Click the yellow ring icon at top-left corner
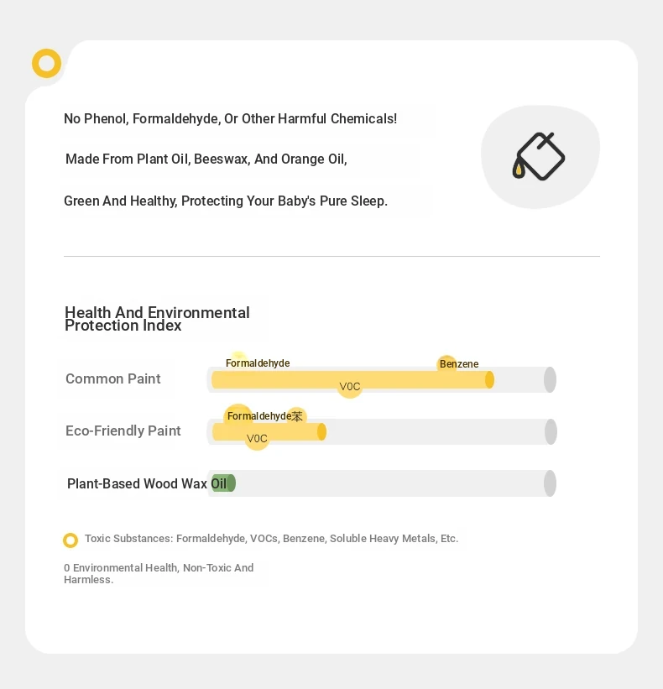 [46, 63]
